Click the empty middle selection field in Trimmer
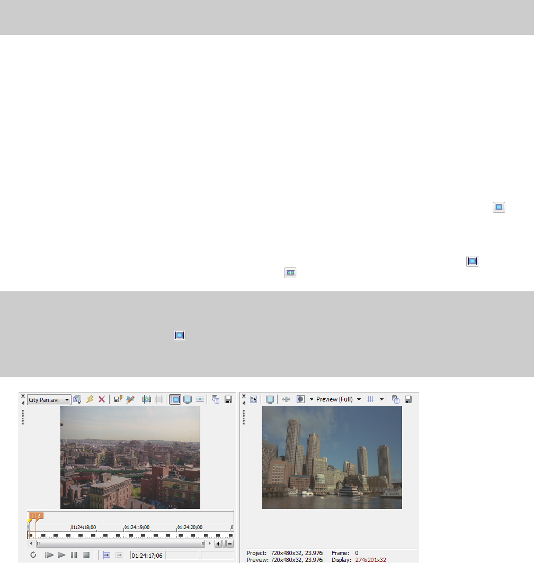Image resolution: width=534 pixels, height=563 pixels. 182,556
